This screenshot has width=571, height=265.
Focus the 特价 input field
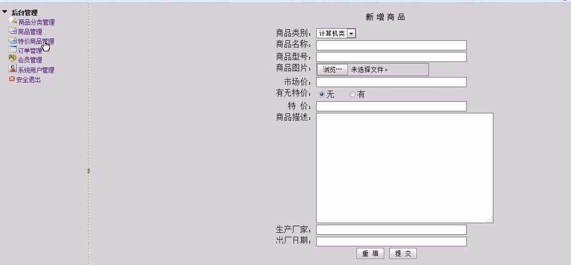tap(391, 106)
